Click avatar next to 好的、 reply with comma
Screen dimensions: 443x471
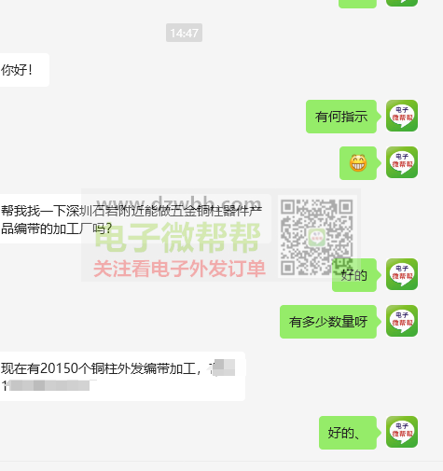402,432
